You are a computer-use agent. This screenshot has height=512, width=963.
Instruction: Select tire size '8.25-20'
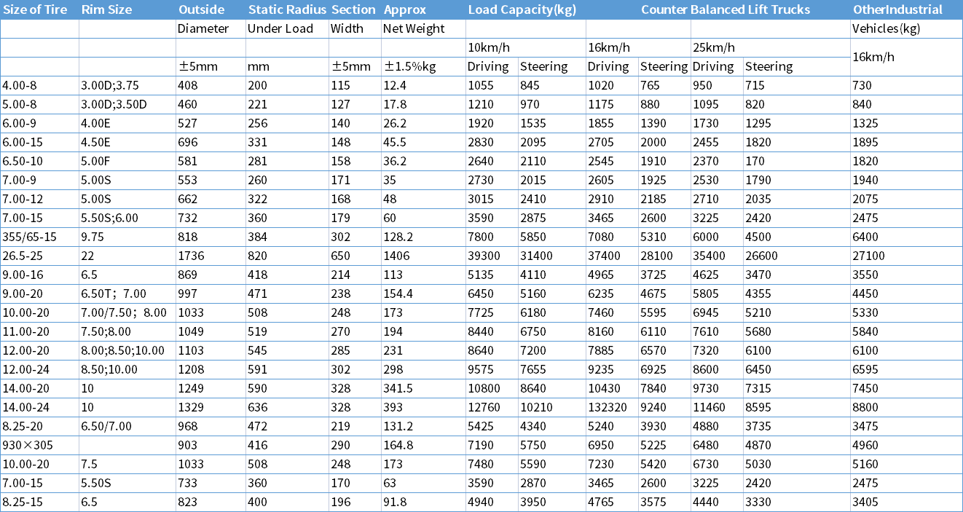coord(22,427)
